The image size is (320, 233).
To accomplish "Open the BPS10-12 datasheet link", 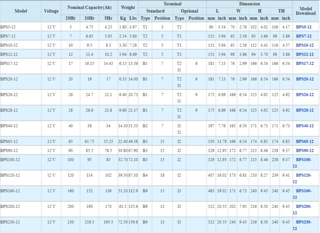I will pos(304,45).
